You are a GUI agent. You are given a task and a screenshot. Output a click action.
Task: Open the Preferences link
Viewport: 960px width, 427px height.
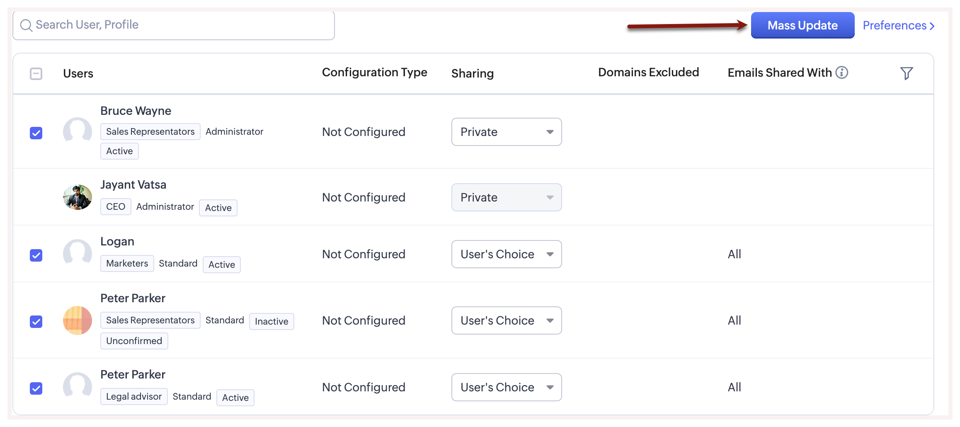point(898,26)
